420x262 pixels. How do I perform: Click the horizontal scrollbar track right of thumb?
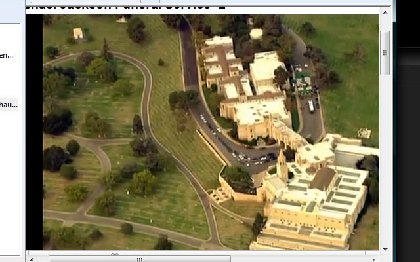302,259
